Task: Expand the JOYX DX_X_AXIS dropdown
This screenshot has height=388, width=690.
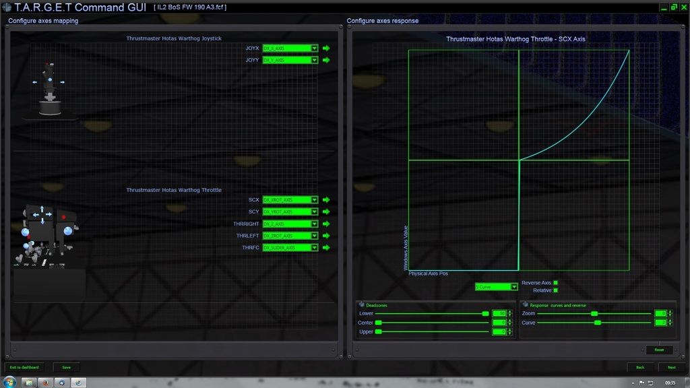Action: pos(314,48)
